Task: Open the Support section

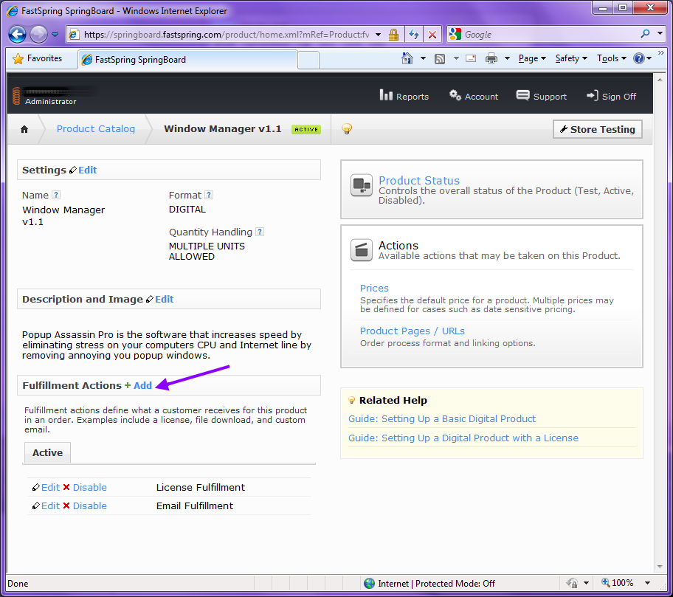Action: tap(541, 96)
